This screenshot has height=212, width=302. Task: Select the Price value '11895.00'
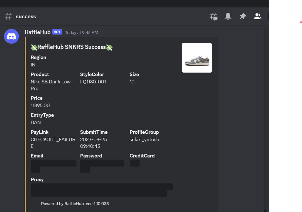pyautogui.click(x=40, y=105)
